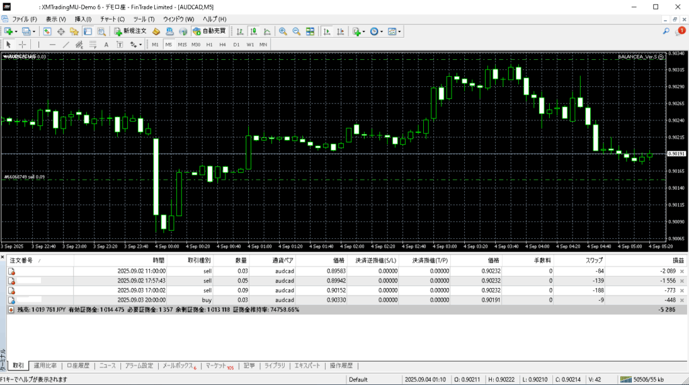Switch to line chart mode
The image size is (689, 385).
[x=267, y=31]
